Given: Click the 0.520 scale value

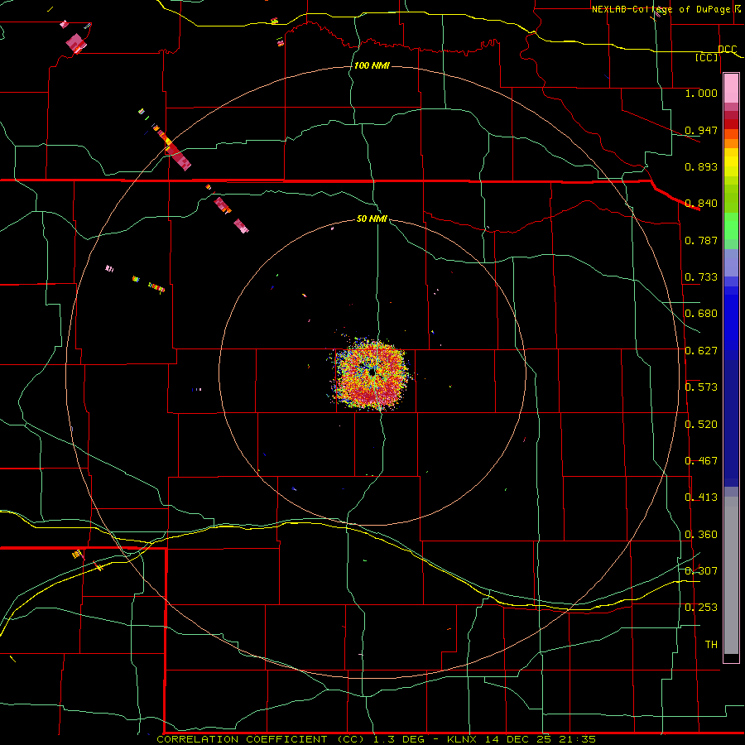Looking at the screenshot, I should pyautogui.click(x=701, y=425).
